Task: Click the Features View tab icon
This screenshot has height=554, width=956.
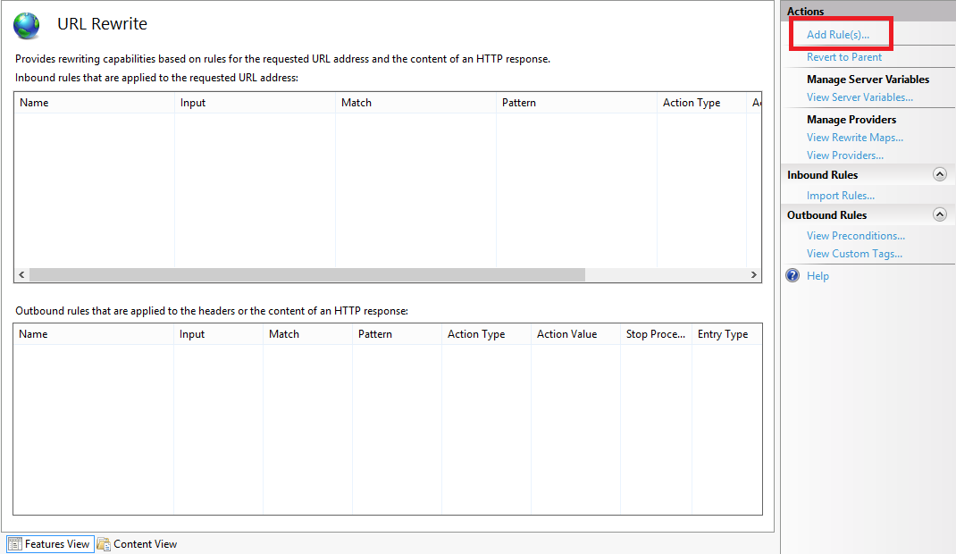Action: click(14, 544)
